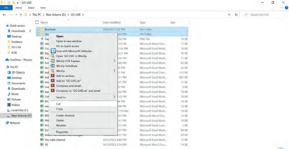Click the WinZip PDF Express icon
The height and width of the screenshot is (149, 289).
pos(53,61)
